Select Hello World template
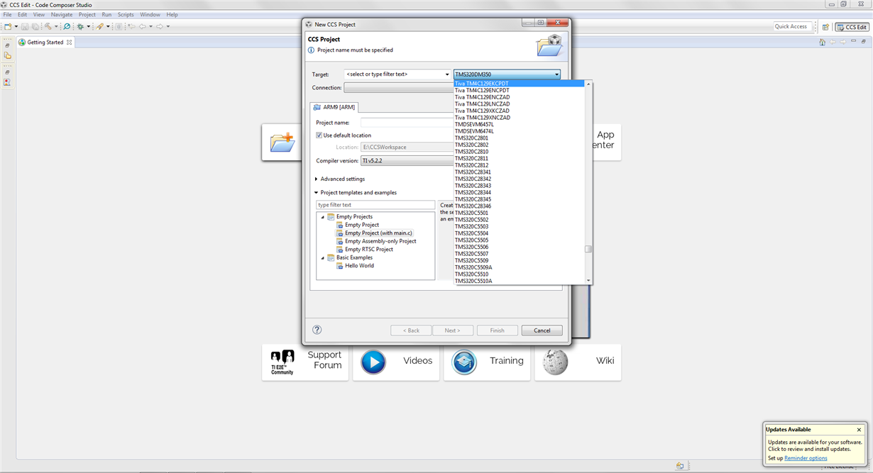 click(359, 266)
